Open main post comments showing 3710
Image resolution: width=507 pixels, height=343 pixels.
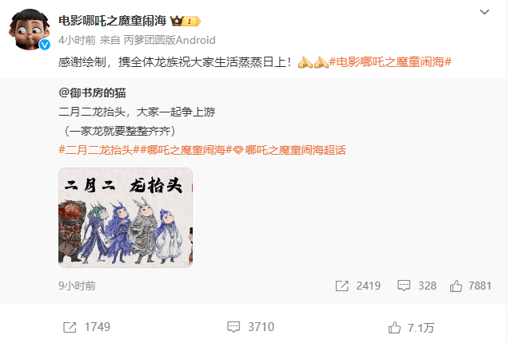250,327
